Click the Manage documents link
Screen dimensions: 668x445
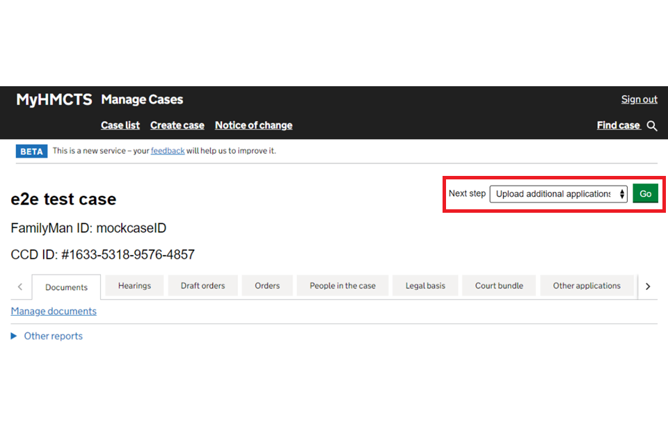click(x=54, y=311)
